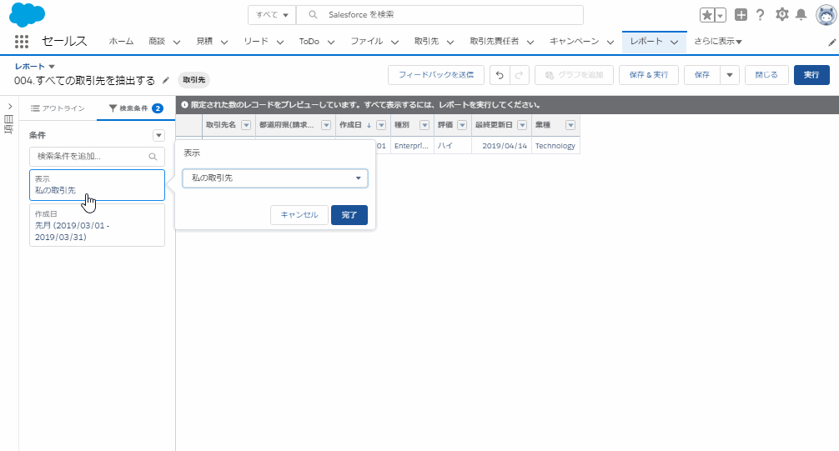Open the 取引先責任者 nav tab
Image resolution: width=839 pixels, height=451 pixels.
495,41
